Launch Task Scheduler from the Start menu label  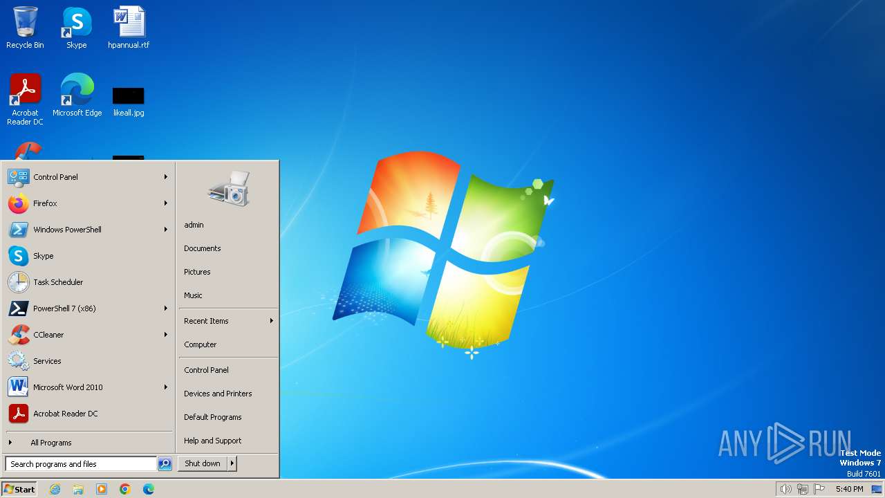pos(58,282)
